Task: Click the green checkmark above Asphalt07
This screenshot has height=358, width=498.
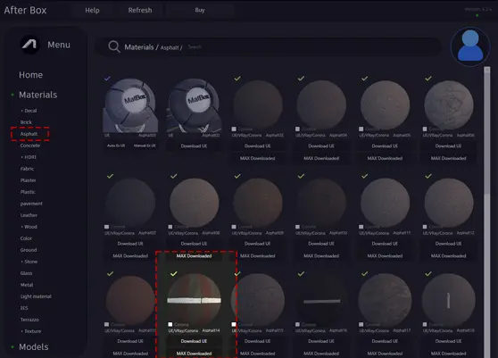Action: (110, 176)
